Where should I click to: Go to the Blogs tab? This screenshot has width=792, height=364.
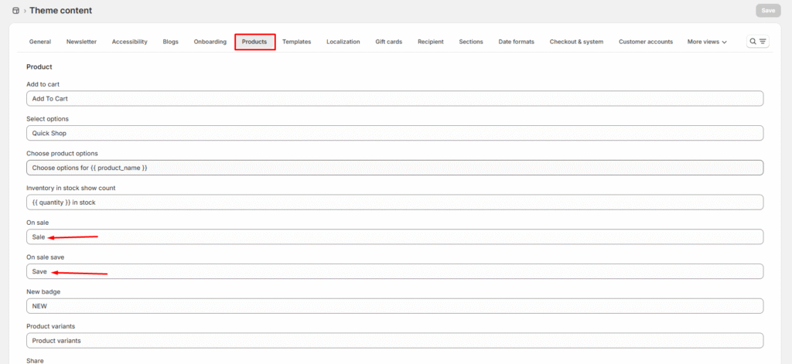tap(170, 42)
